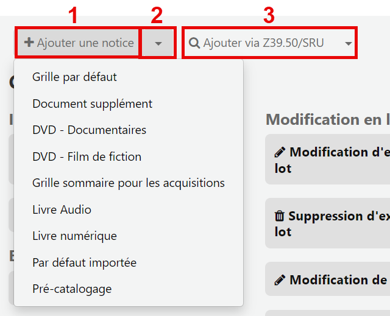Image resolution: width=390 pixels, height=316 pixels.
Task: Click the trash icon on Suppression d'exemplaires
Action: coord(279,216)
